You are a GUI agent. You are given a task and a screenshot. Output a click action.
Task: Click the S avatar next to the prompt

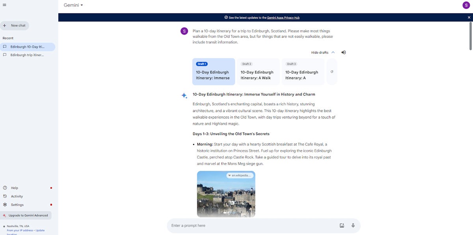(184, 31)
